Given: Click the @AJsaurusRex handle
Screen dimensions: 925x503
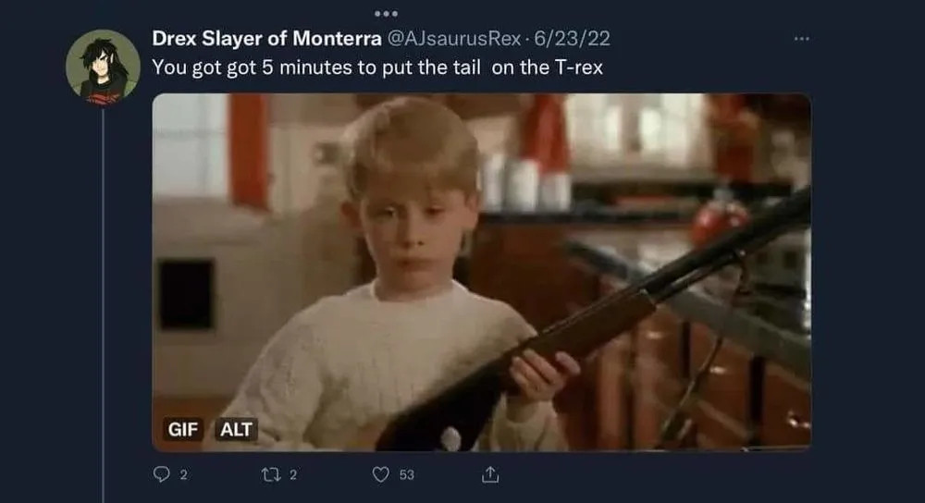Looking at the screenshot, I should [453, 38].
